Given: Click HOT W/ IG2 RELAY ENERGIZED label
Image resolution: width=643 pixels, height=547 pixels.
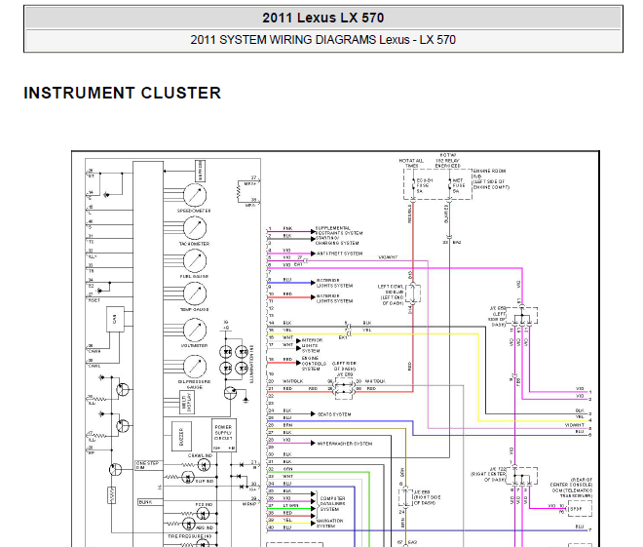Looking at the screenshot, I should click(448, 161).
